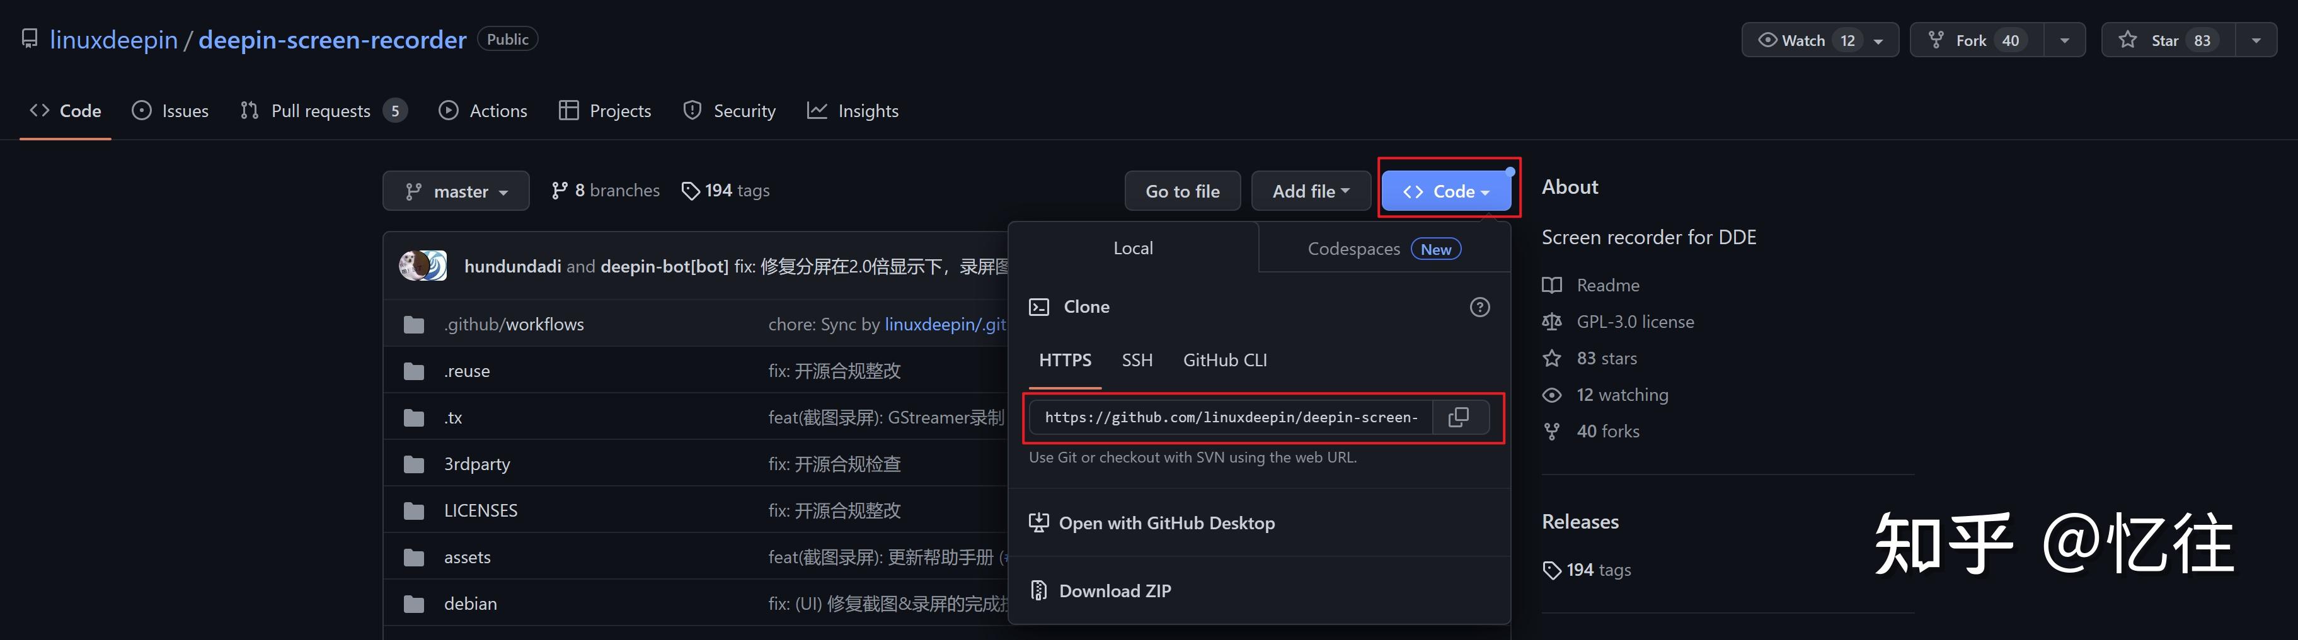Open the GPL-3.0 license link

1635,322
